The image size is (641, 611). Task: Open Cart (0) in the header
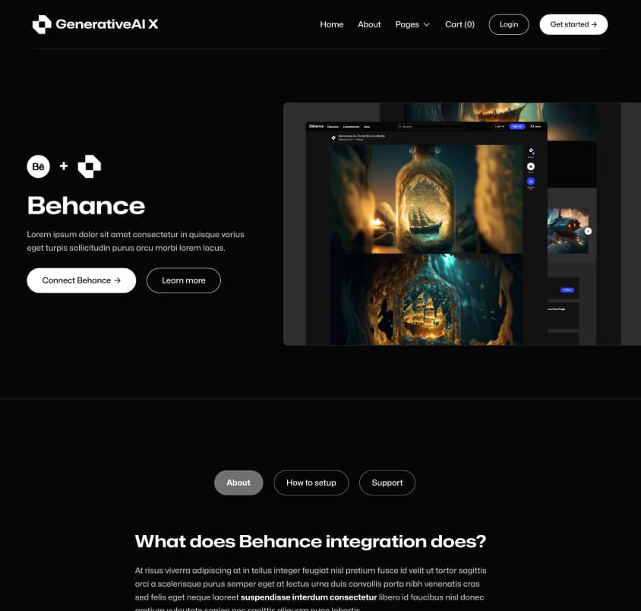[459, 24]
